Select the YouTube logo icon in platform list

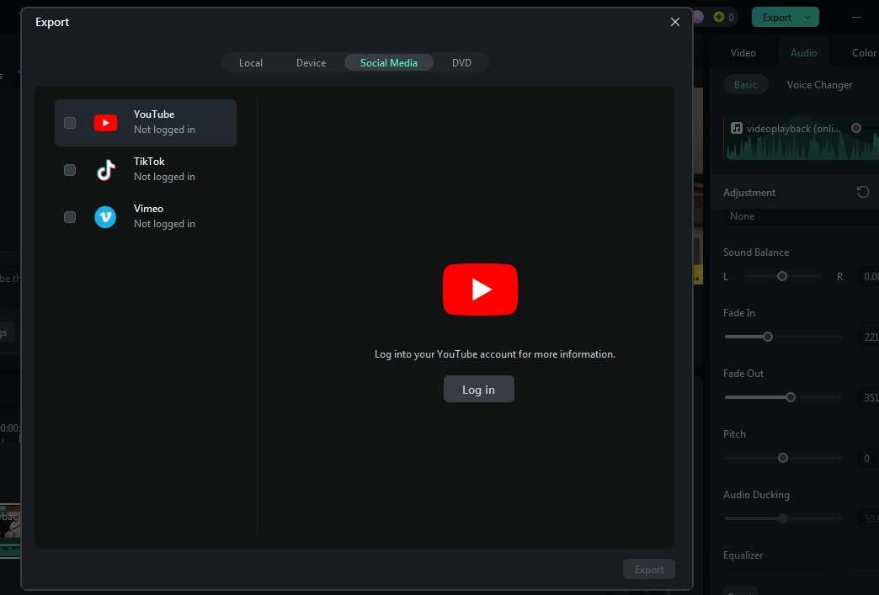coord(105,123)
